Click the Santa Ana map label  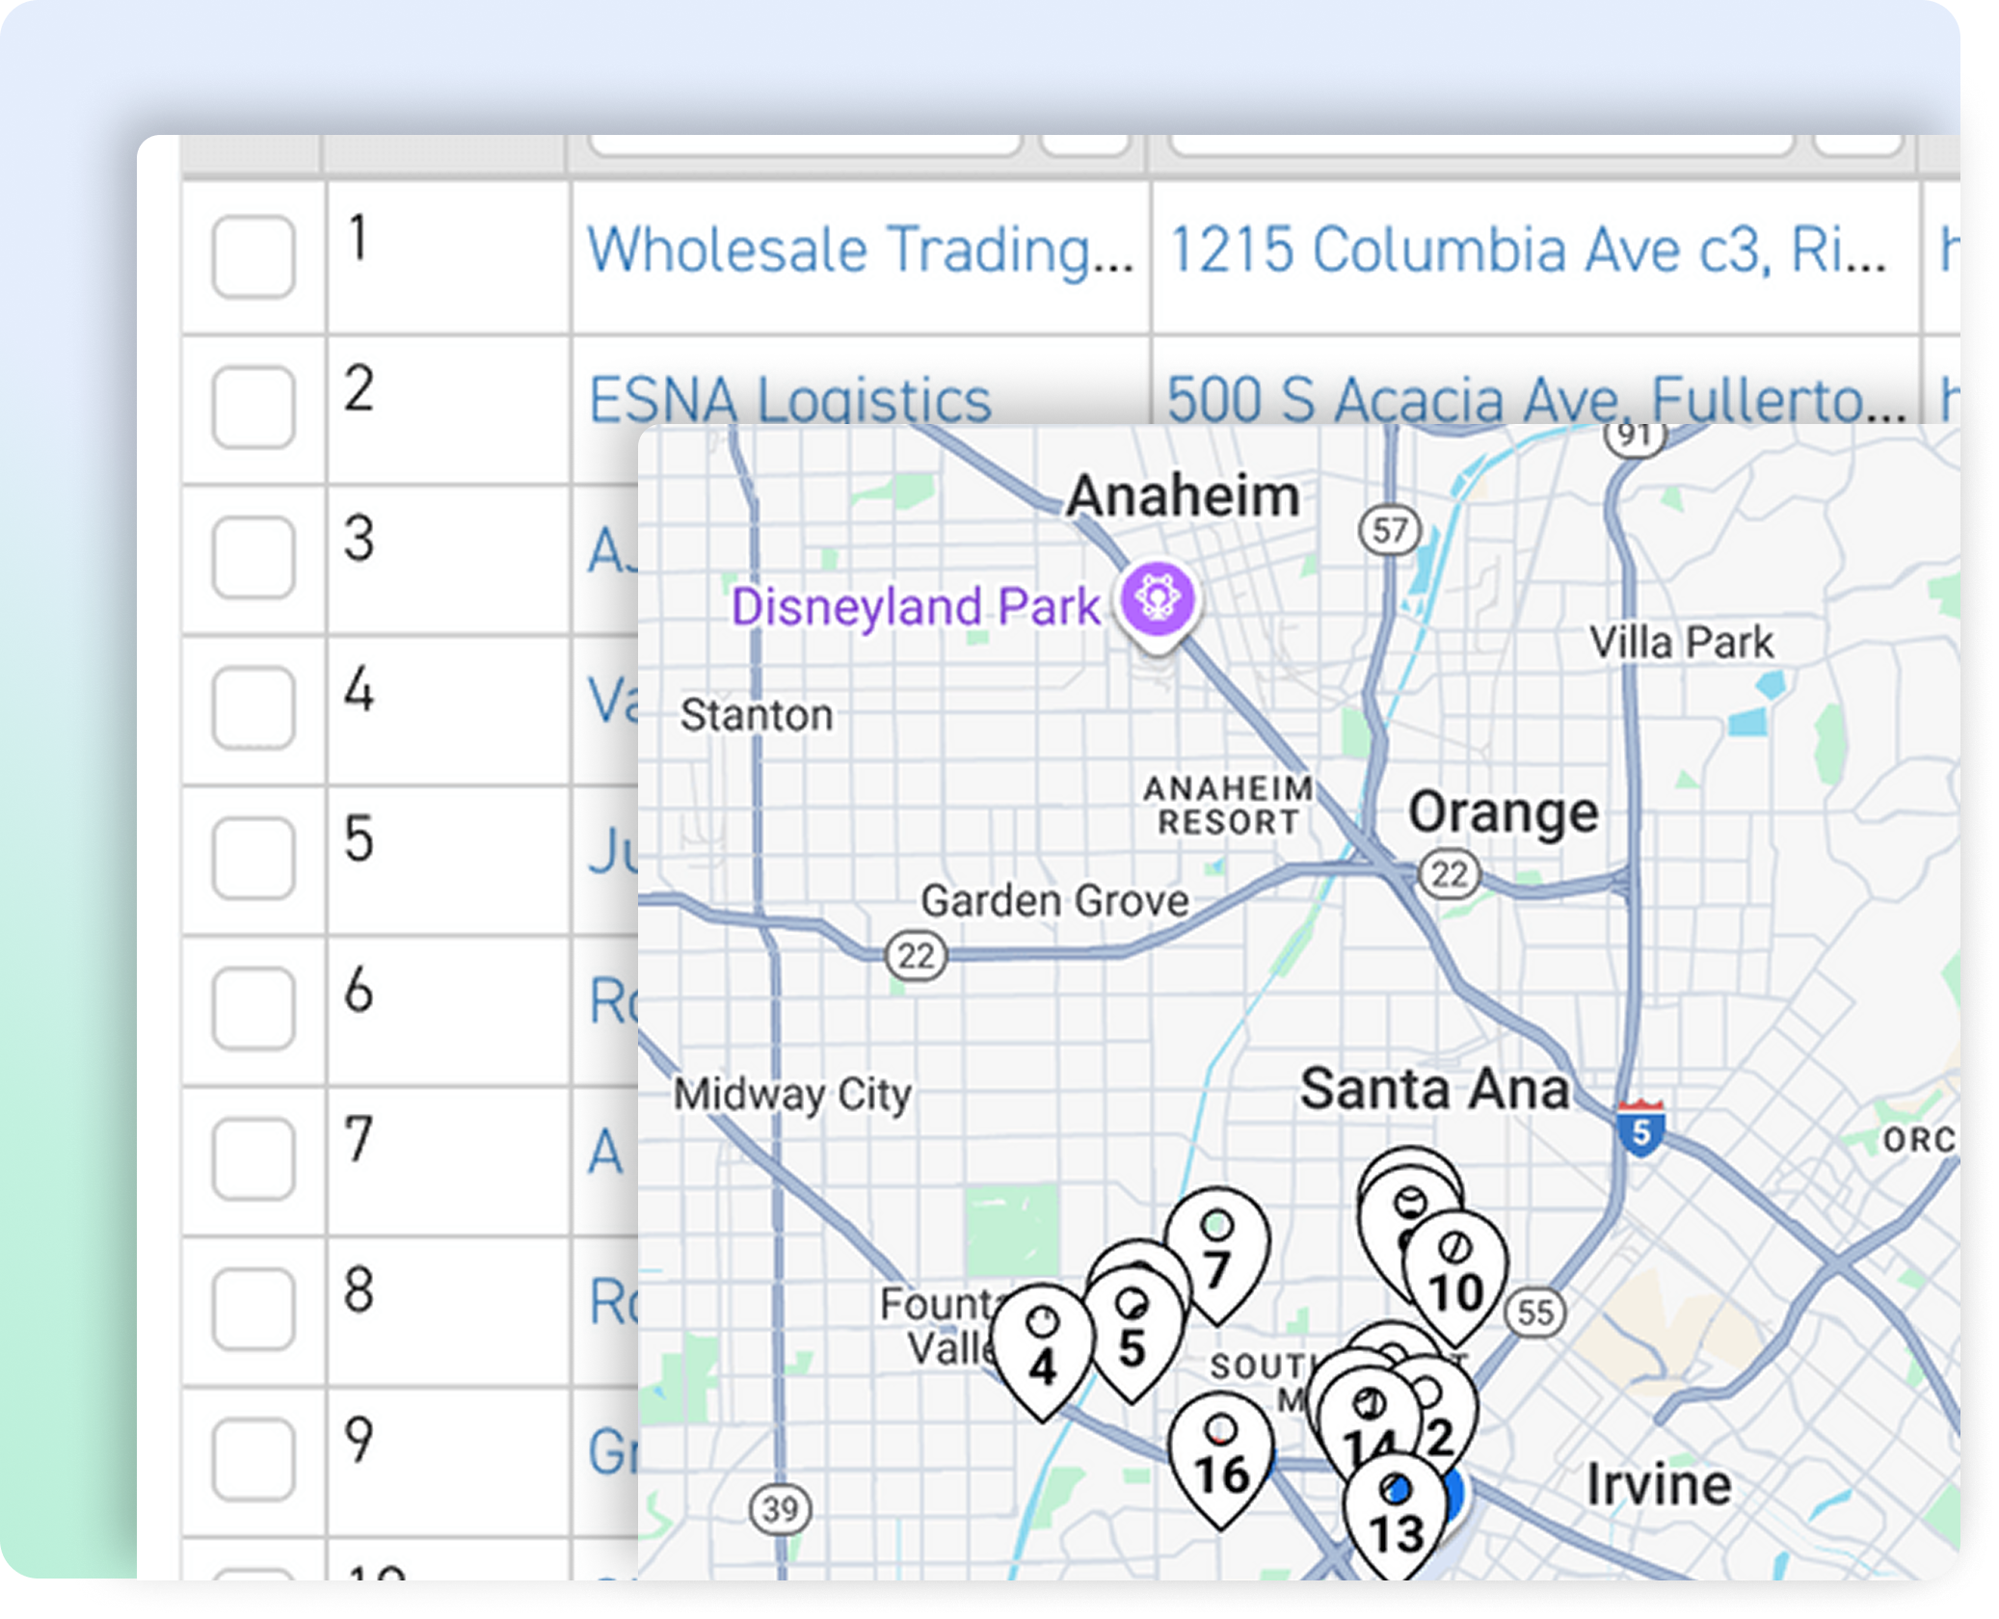1434,1089
